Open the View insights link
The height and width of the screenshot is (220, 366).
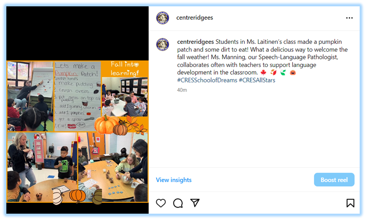tap(173, 180)
